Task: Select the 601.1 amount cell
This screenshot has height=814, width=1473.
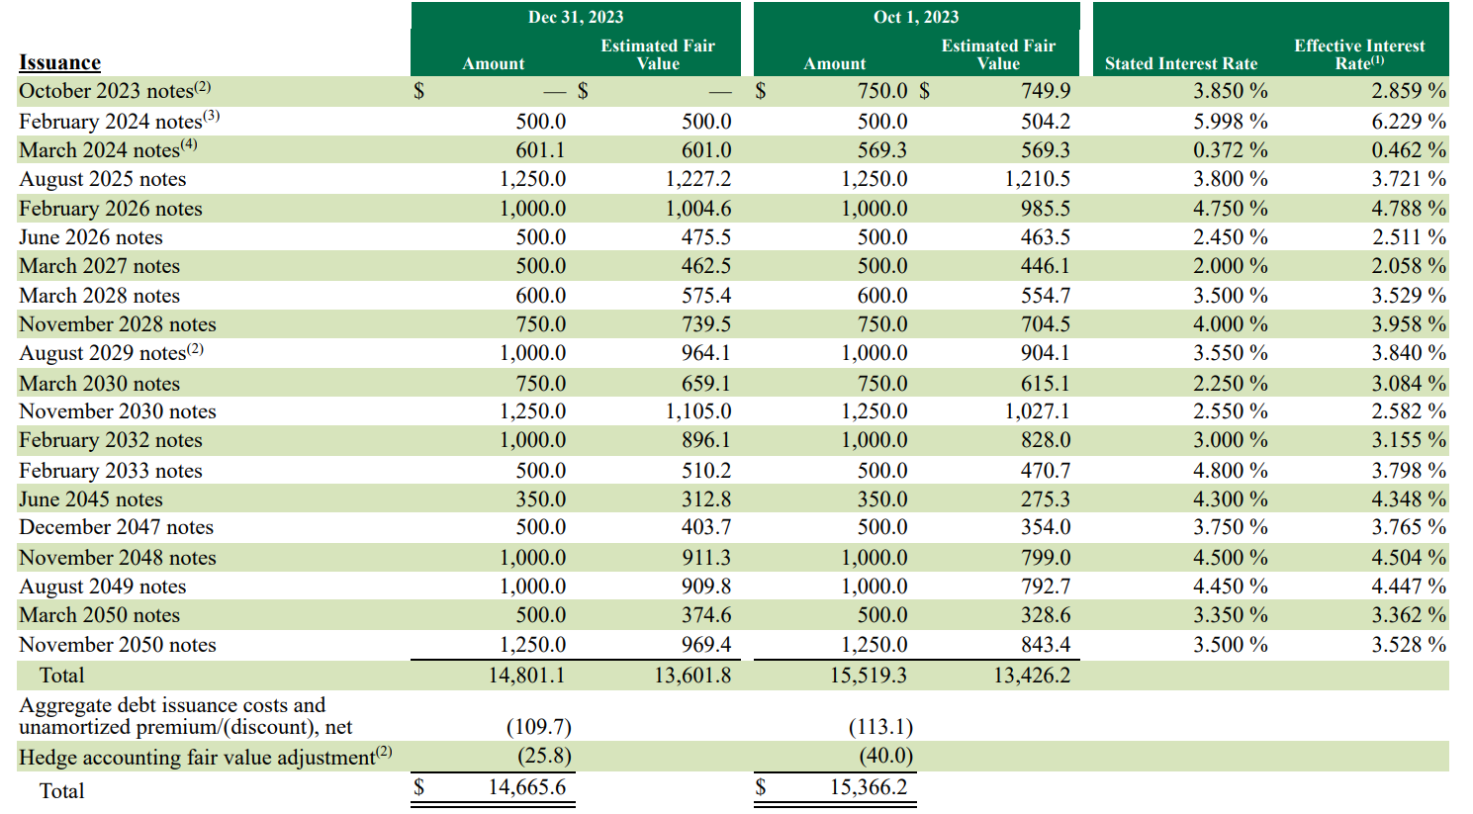Action: pyautogui.click(x=540, y=149)
